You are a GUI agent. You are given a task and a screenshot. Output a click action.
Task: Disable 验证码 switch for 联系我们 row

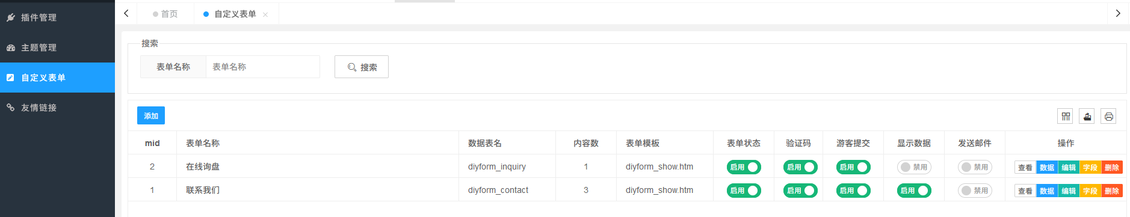[800, 191]
